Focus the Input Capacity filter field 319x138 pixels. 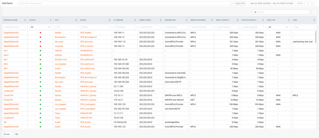[227, 27]
